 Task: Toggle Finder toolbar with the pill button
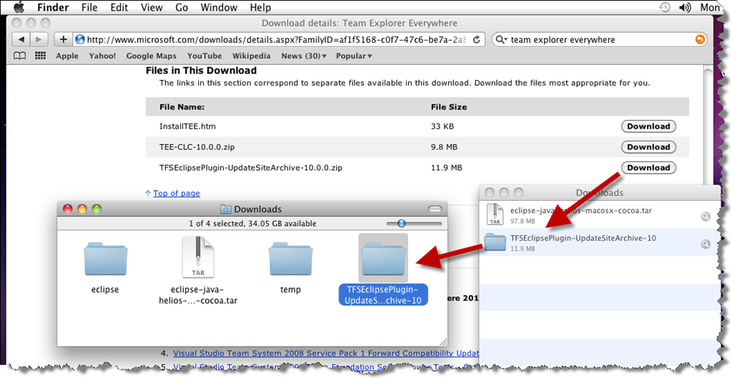pyautogui.click(x=435, y=209)
